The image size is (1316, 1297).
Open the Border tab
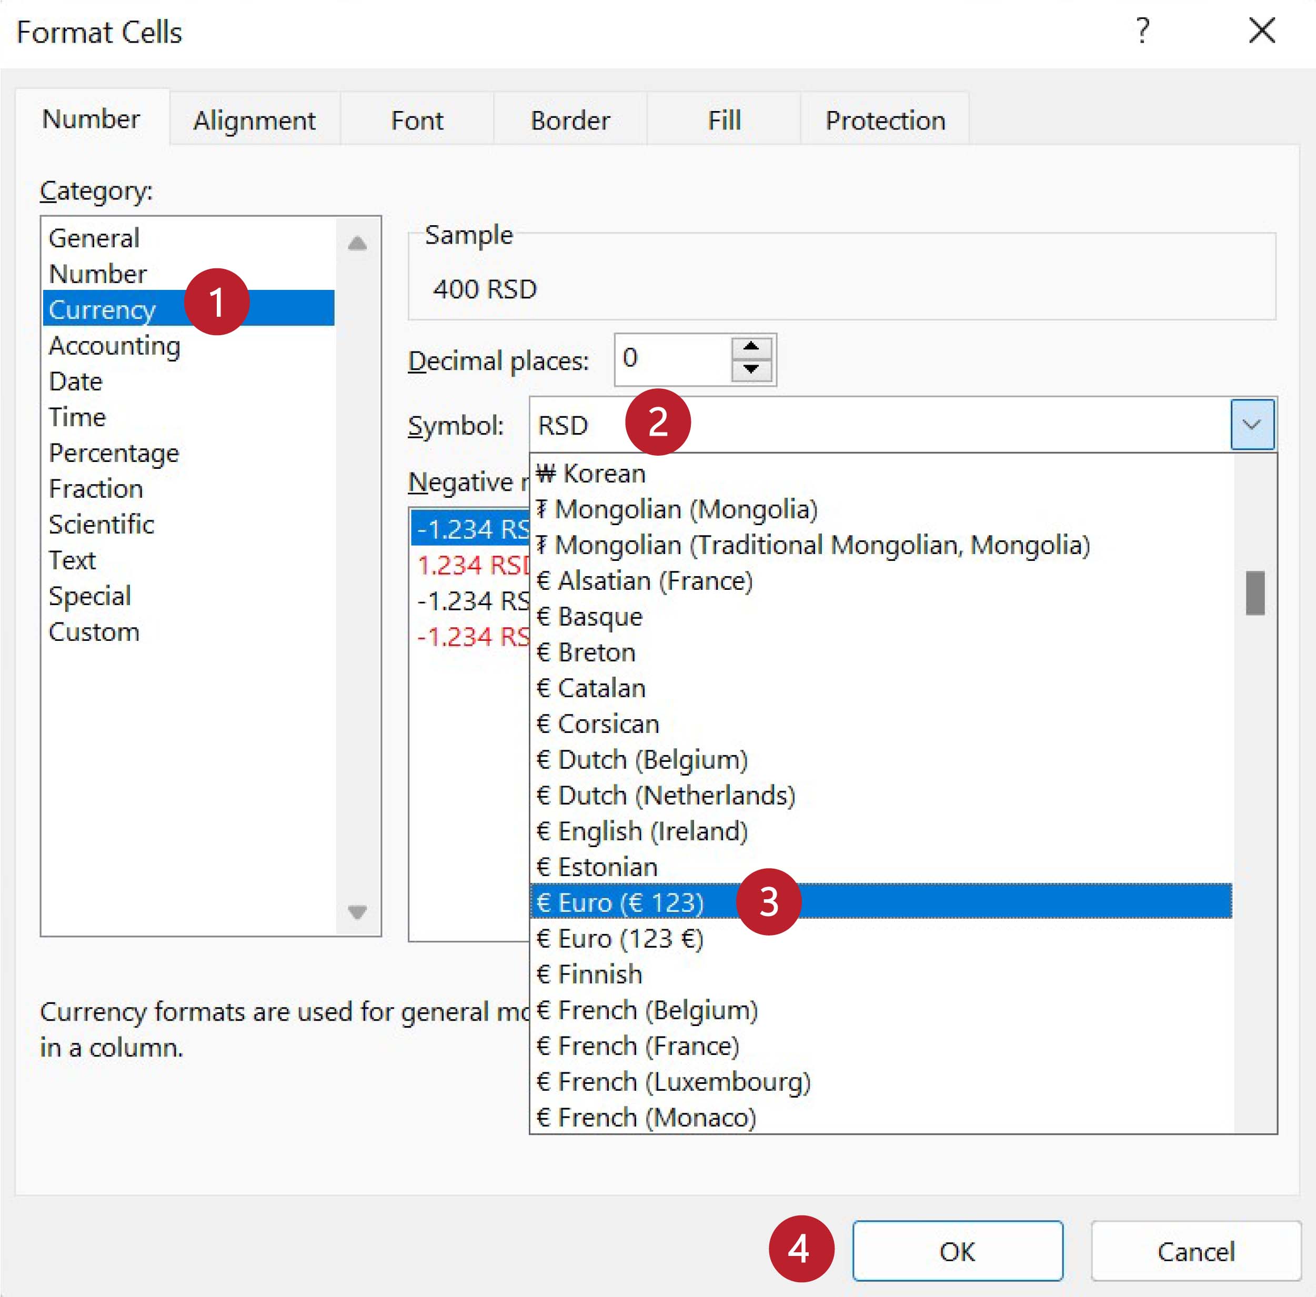tap(570, 120)
